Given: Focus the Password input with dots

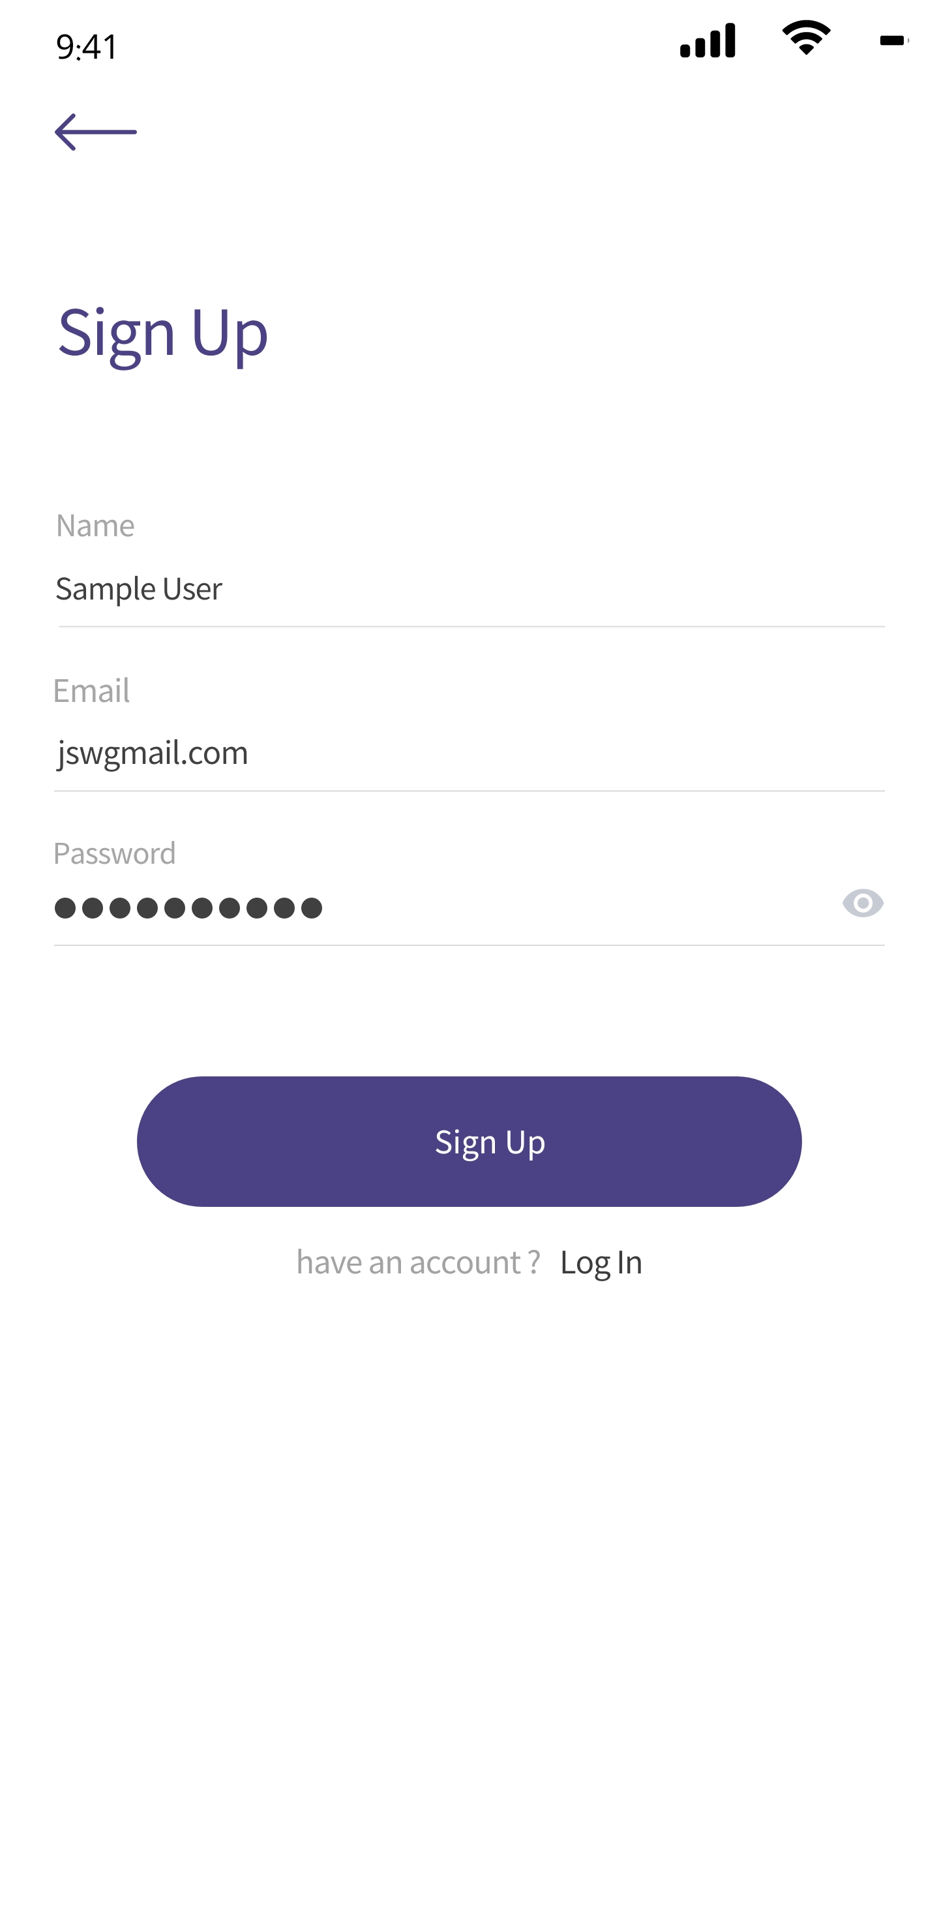Looking at the screenshot, I should point(300,907).
